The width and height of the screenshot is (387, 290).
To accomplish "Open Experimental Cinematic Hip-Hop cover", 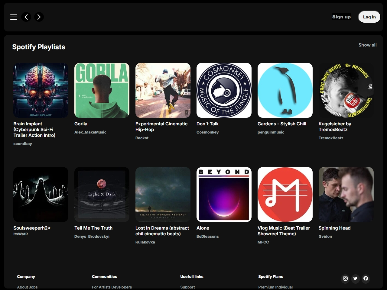I will [x=163, y=90].
